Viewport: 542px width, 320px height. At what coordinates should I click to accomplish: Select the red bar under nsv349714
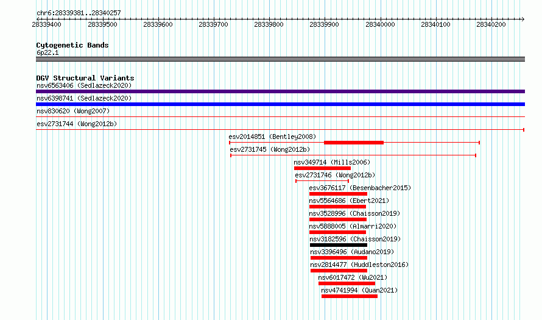322,168
